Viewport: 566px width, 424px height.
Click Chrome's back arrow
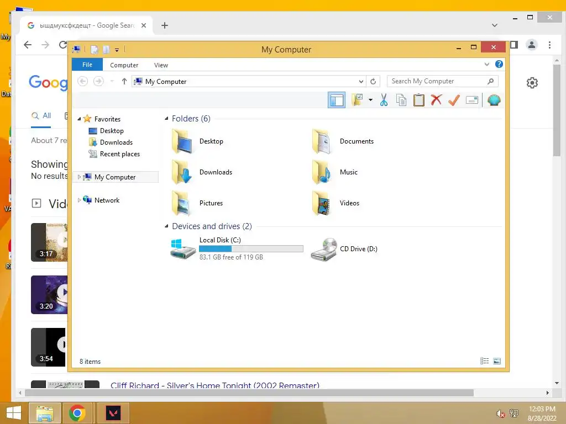[28, 45]
